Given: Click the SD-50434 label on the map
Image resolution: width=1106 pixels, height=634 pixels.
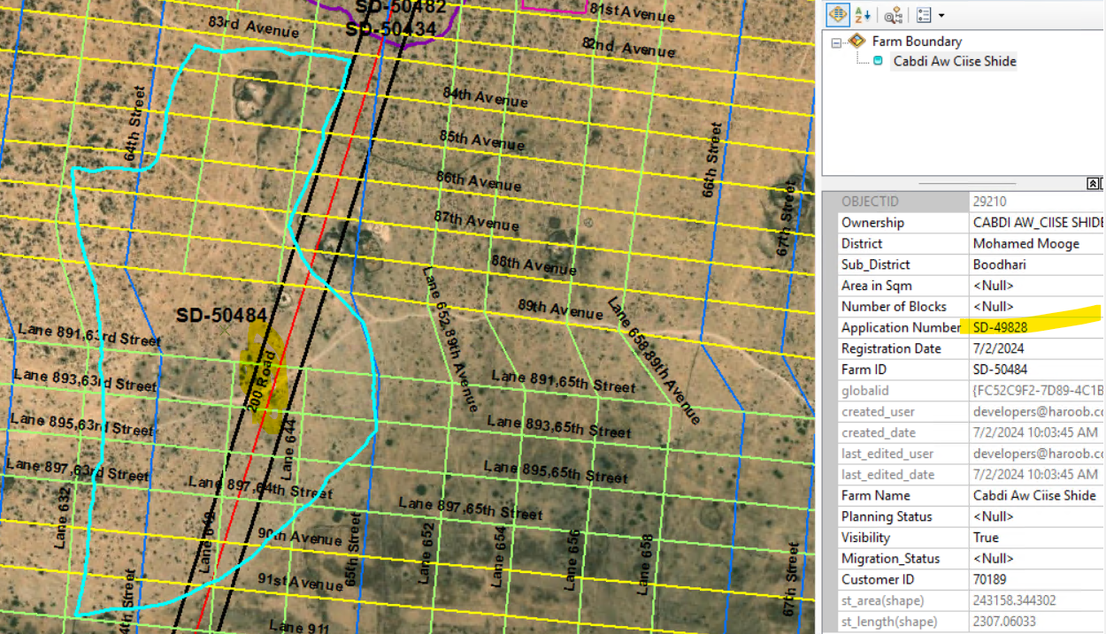Looking at the screenshot, I should (391, 29).
